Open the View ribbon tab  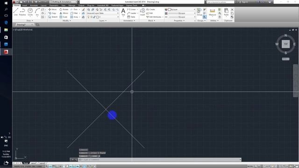(x=64, y=5)
